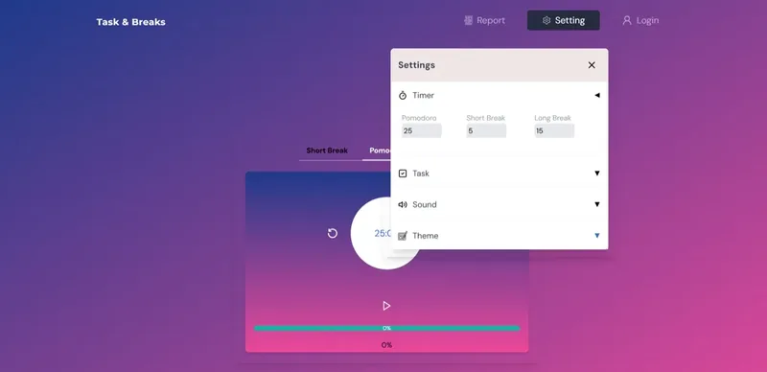
Task: Expand the Task section arrow
Action: point(596,174)
